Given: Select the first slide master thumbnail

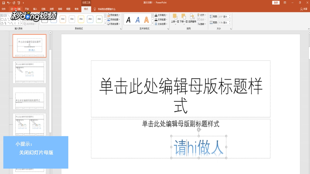Looking at the screenshot, I should pyautogui.click(x=29, y=46).
